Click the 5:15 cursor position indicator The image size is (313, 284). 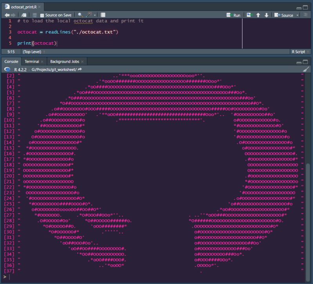click(11, 52)
